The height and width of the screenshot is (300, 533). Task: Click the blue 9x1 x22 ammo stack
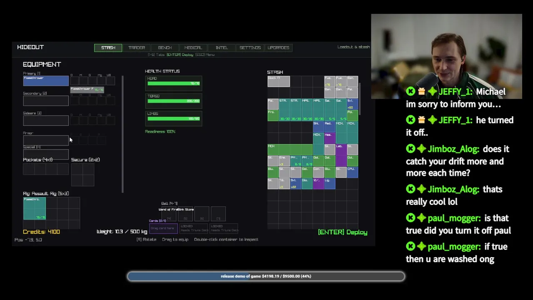pyautogui.click(x=296, y=183)
